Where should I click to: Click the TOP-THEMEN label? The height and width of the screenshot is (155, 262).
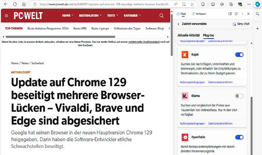[14, 28]
